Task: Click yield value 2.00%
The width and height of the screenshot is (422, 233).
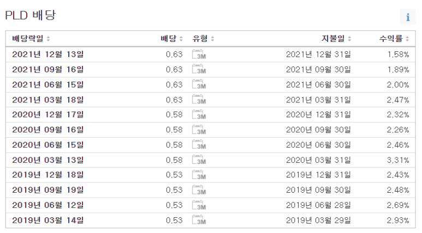Action: click(398, 84)
